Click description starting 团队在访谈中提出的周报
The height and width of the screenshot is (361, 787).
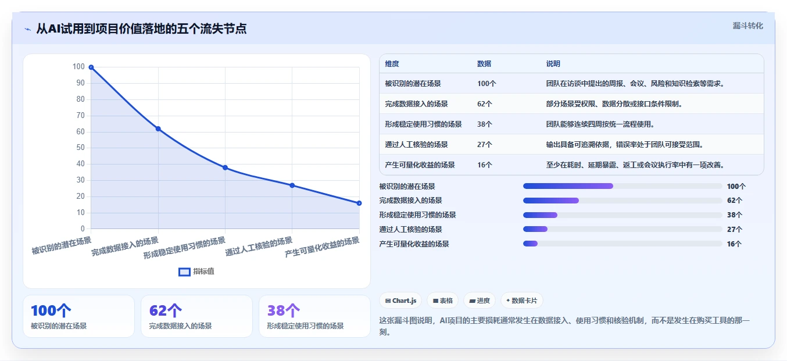[635, 84]
